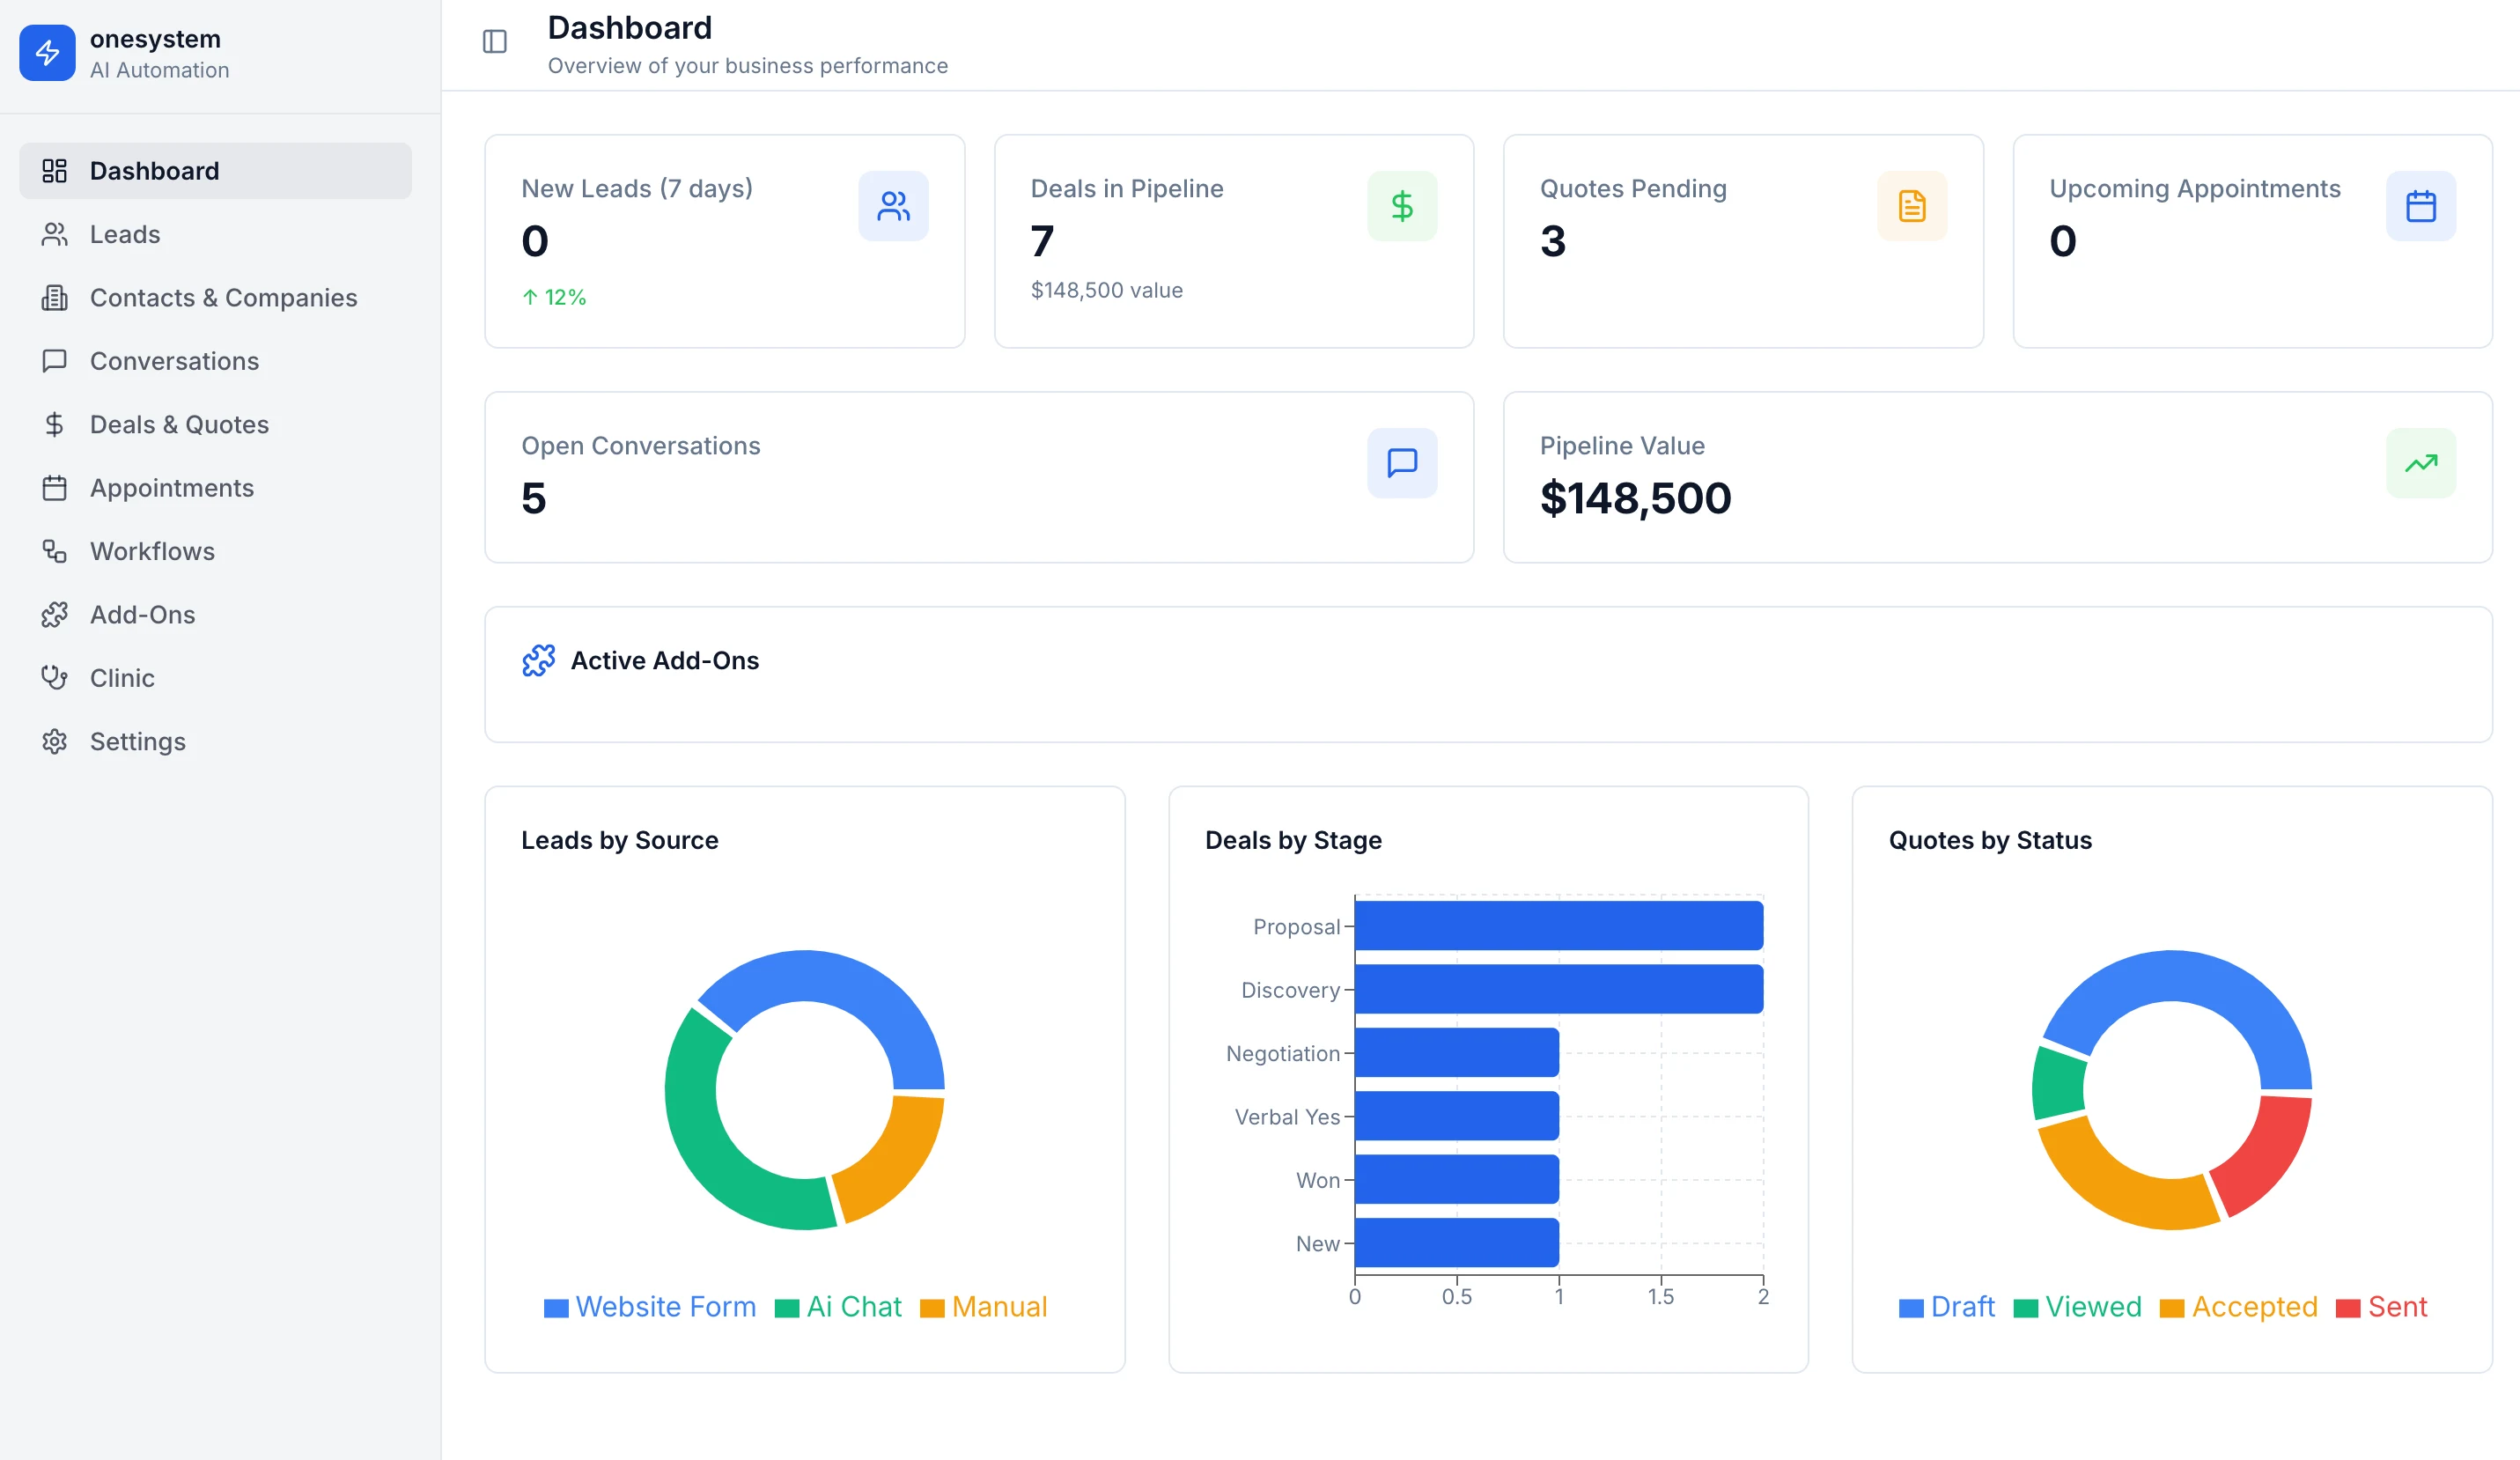The height and width of the screenshot is (1460, 2520).
Task: Click the Website Form legend swatch
Action: (556, 1308)
